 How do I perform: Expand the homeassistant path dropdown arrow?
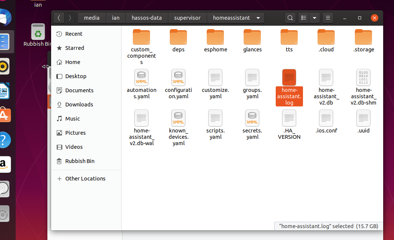(x=259, y=18)
